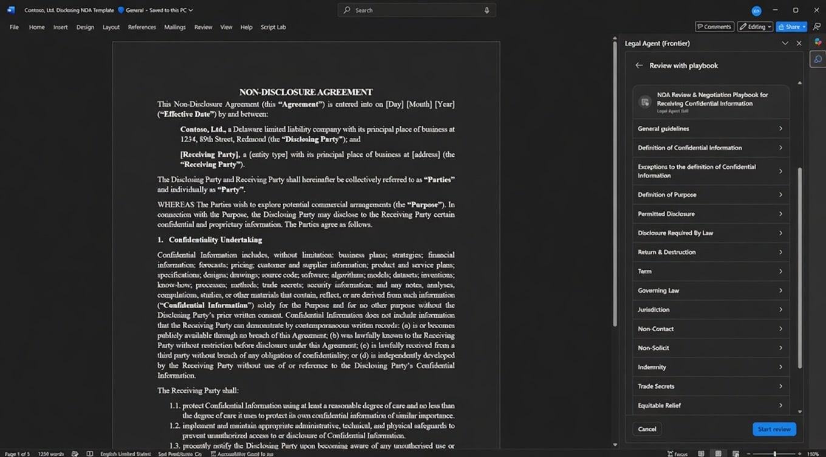Screen dimensions: 826x457
Task: Expand the Jurisdiction row
Action: [x=711, y=309]
